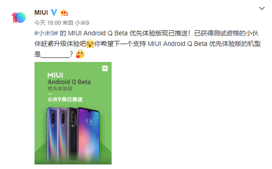Click the 小米9现已推送 poster caption

point(65,99)
